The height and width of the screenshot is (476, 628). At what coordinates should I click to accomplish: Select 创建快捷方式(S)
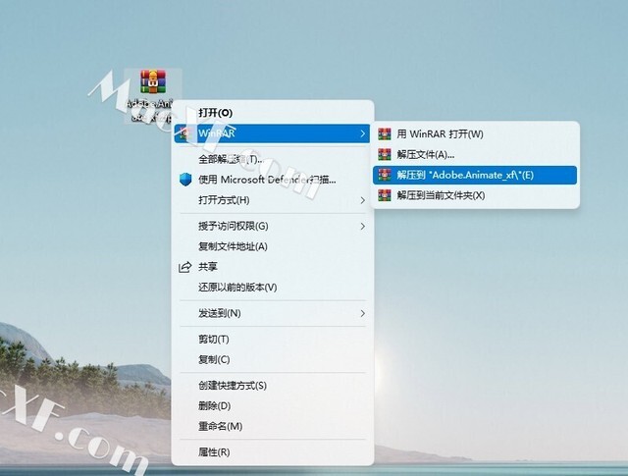tap(273, 386)
